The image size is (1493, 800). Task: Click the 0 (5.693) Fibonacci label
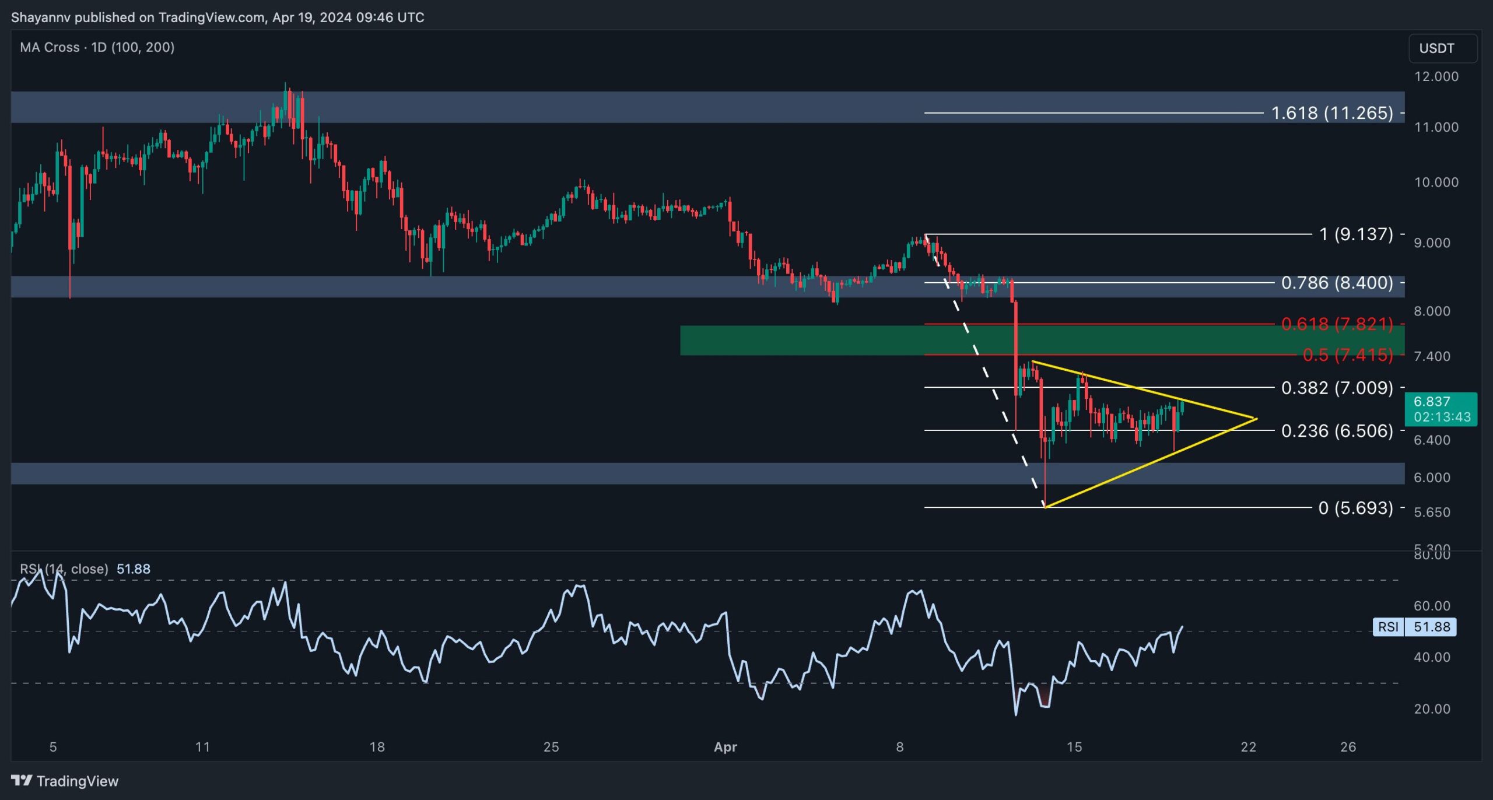(x=1355, y=508)
